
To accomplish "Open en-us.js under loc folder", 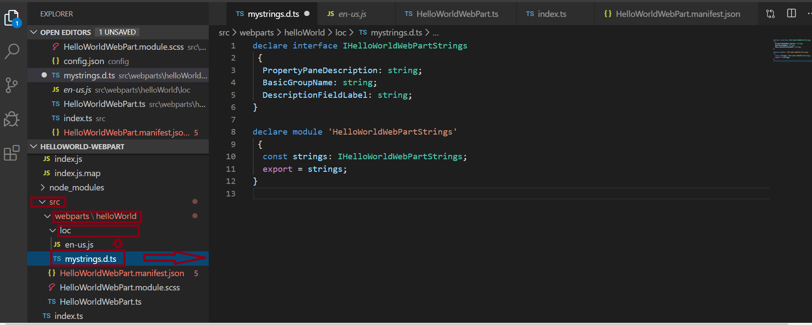I will point(118,245).
